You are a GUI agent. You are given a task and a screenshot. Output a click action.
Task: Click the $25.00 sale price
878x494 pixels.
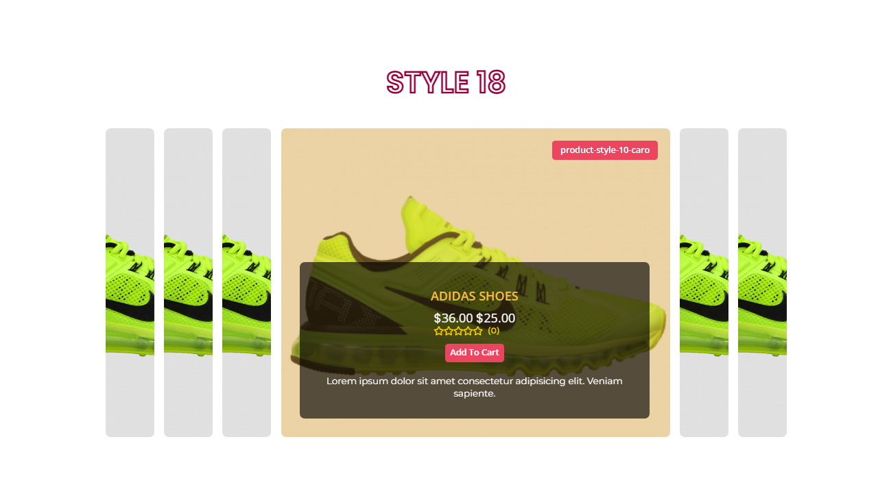495,318
